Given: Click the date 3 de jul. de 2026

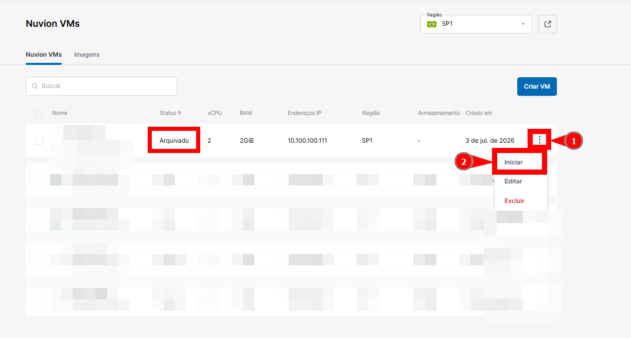Looking at the screenshot, I should (489, 140).
